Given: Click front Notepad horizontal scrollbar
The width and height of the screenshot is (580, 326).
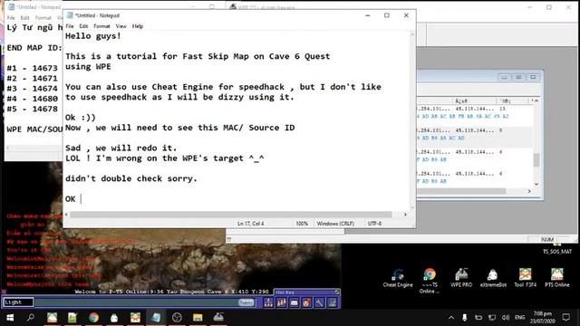Looking at the screenshot, I should (231, 215).
